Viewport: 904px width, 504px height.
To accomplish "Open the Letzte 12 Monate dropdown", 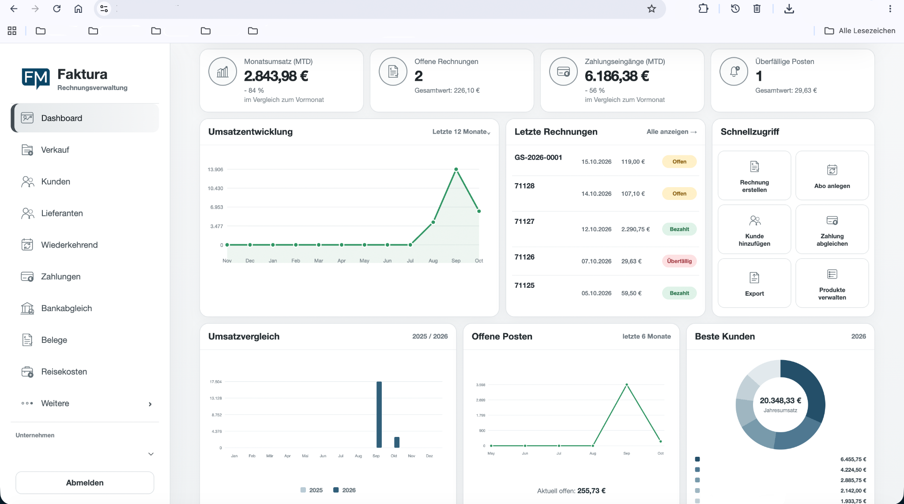I will tap(461, 132).
